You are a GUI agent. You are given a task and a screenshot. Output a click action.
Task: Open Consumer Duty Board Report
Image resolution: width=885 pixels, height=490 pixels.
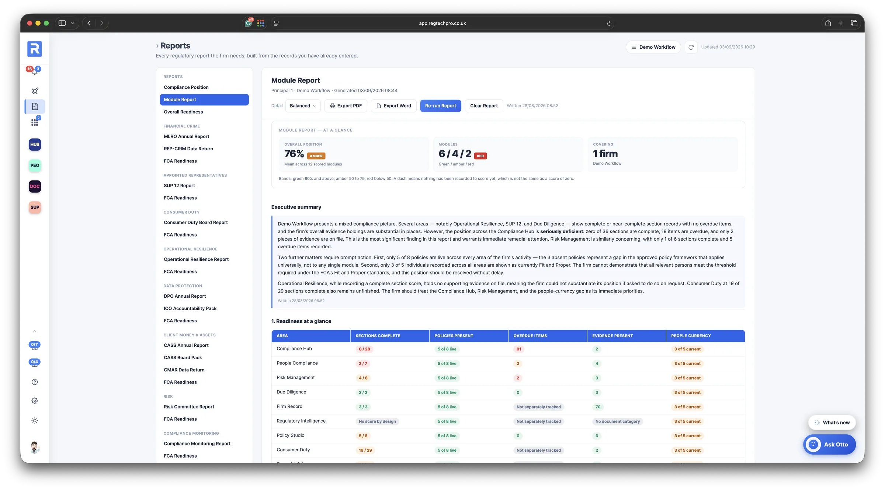tap(204, 223)
